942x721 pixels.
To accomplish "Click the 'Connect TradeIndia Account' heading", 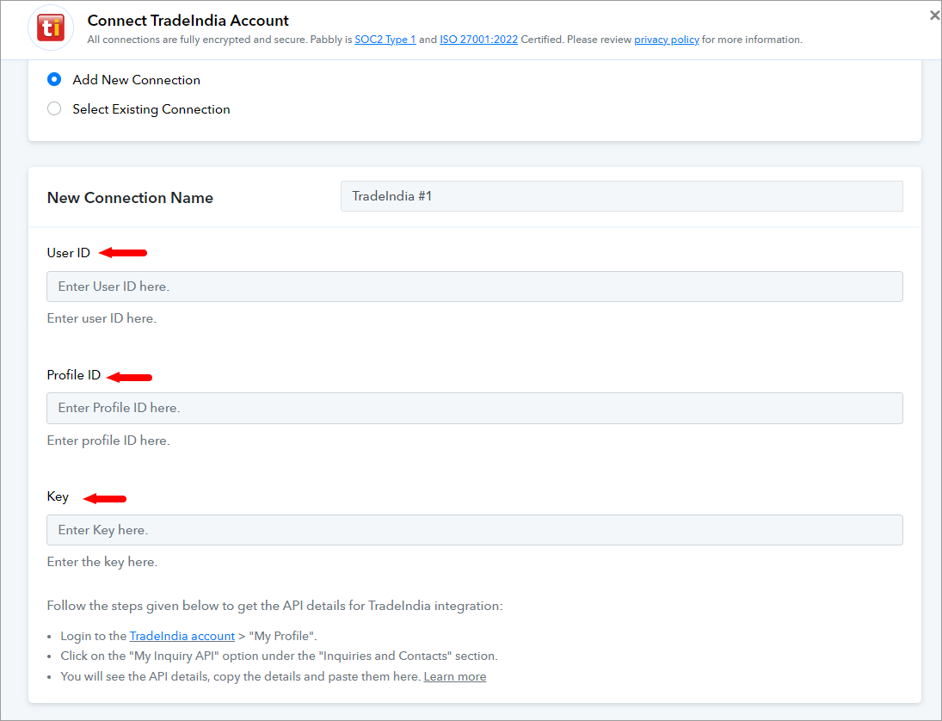I will point(188,21).
